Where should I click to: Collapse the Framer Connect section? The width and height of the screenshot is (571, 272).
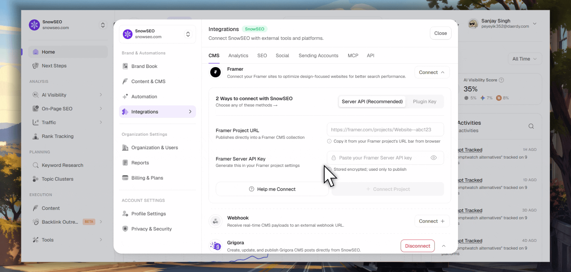click(x=432, y=72)
